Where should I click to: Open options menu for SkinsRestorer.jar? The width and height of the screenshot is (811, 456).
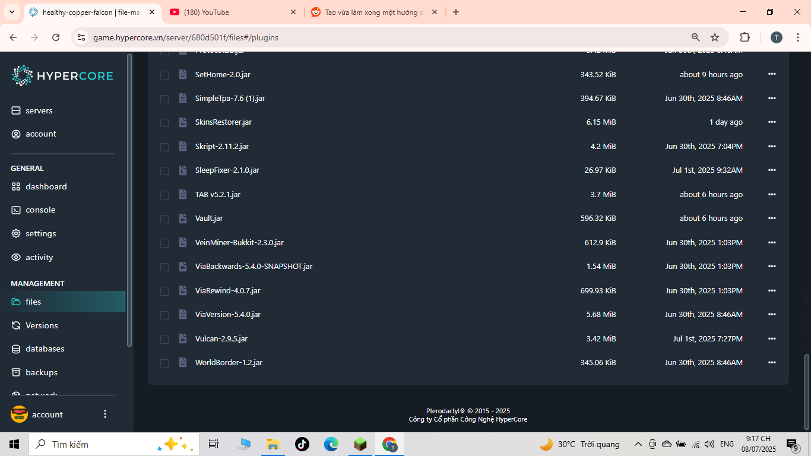(x=772, y=122)
